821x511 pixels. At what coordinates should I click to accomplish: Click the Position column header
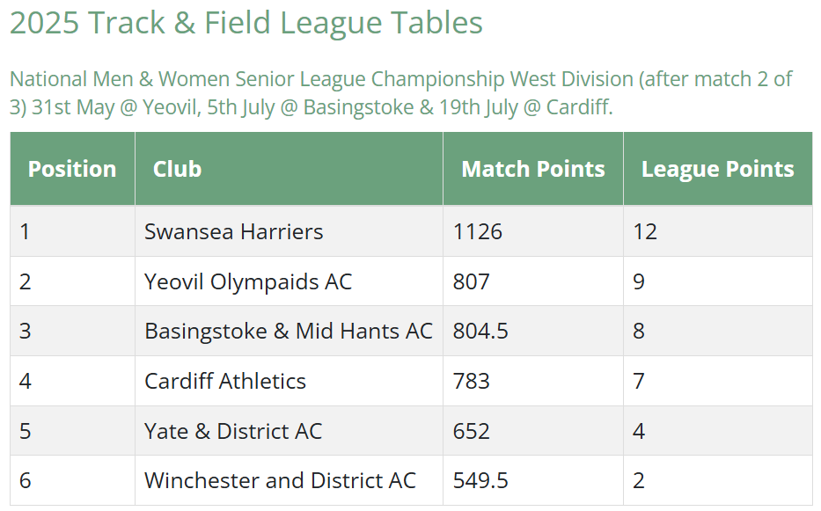point(72,169)
